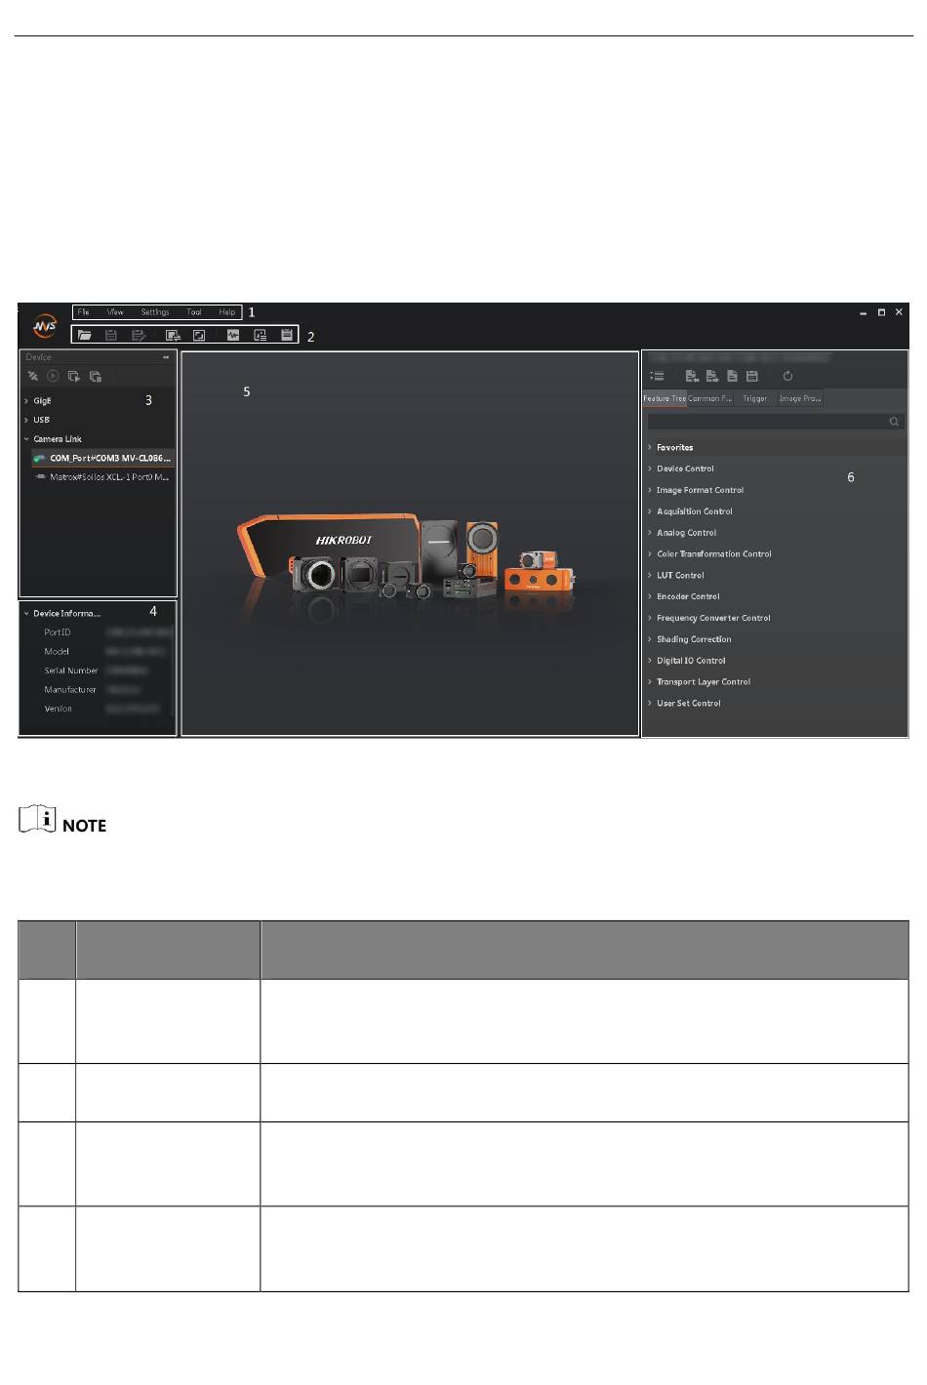Click the HIKROBOT camera preview image
The width and height of the screenshot is (927, 1385).
(406, 558)
